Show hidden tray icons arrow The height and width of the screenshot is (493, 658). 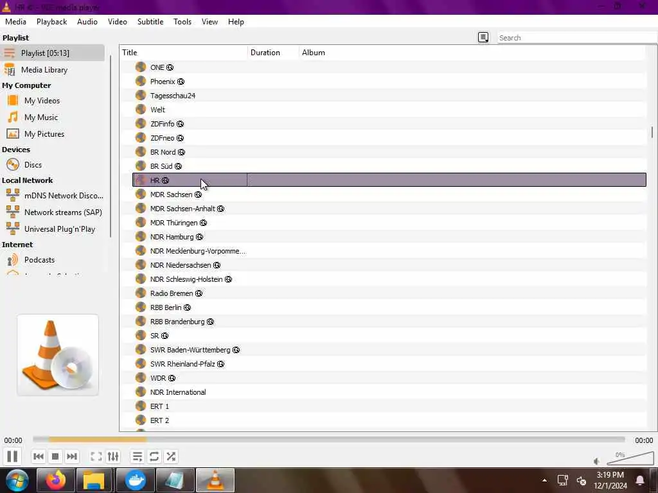(x=544, y=480)
